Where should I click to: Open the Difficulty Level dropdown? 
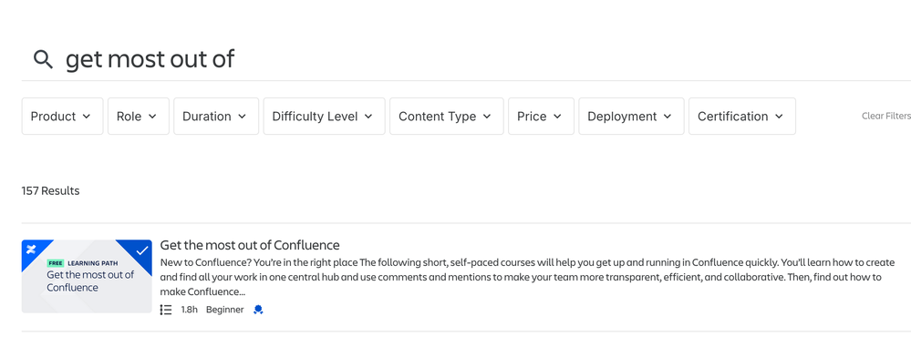(325, 116)
